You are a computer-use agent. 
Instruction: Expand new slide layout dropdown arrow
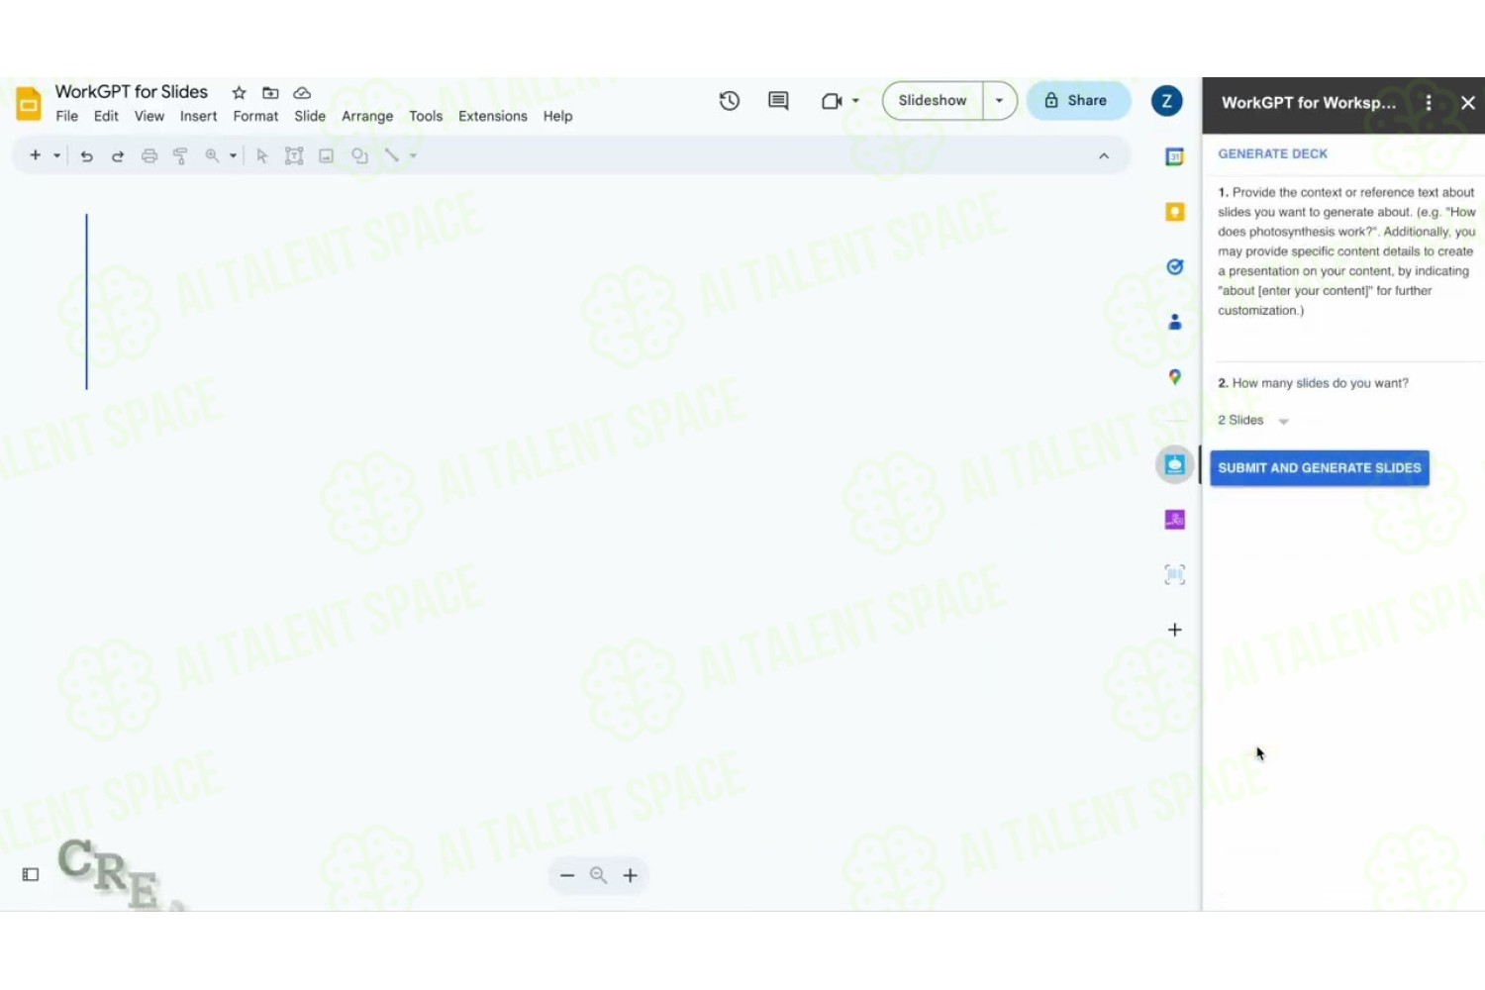[x=56, y=155]
